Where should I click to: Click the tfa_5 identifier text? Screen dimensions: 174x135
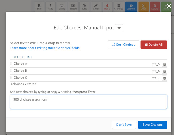coord(156,64)
